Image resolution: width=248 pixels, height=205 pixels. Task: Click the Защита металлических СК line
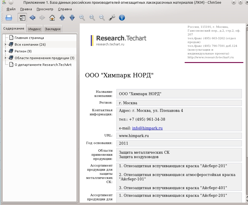pos(144,152)
